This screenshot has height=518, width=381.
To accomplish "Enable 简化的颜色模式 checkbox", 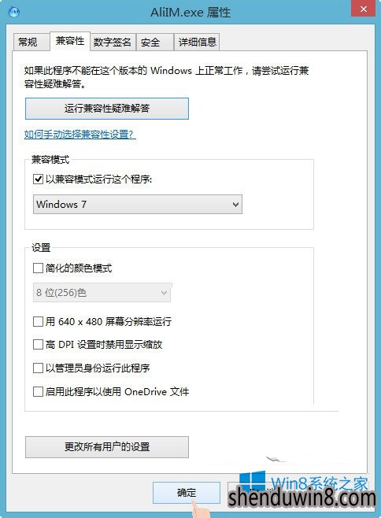I will click(x=38, y=268).
